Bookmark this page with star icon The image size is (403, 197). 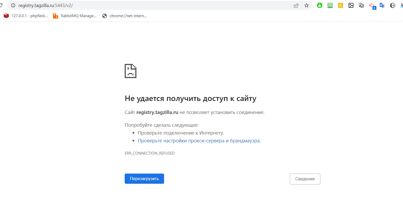(306, 5)
